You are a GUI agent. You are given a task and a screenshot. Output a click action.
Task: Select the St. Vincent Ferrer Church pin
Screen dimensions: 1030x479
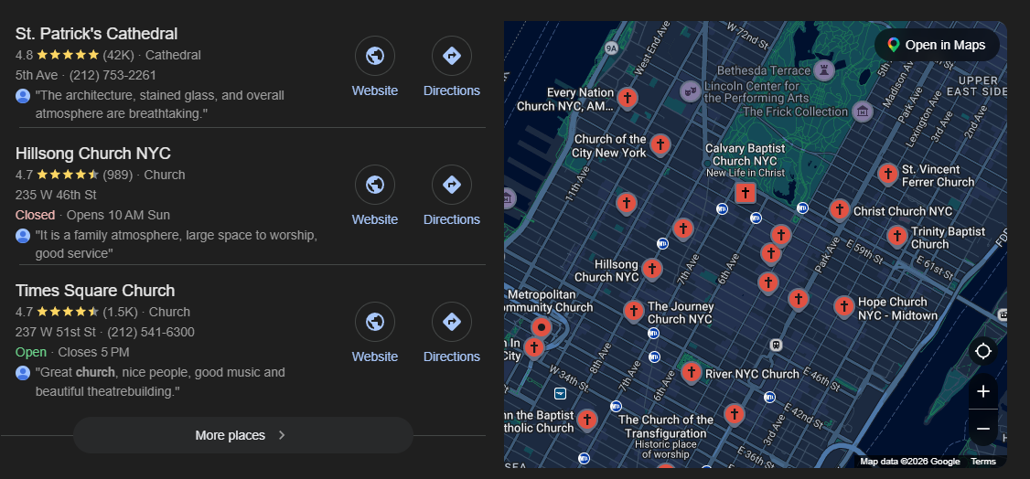(887, 174)
